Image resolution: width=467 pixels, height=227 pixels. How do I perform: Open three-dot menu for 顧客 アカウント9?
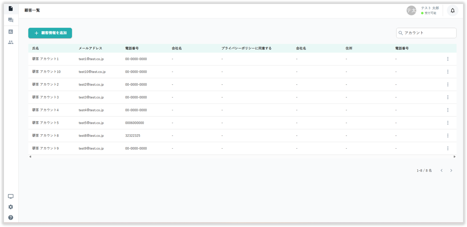(x=448, y=148)
